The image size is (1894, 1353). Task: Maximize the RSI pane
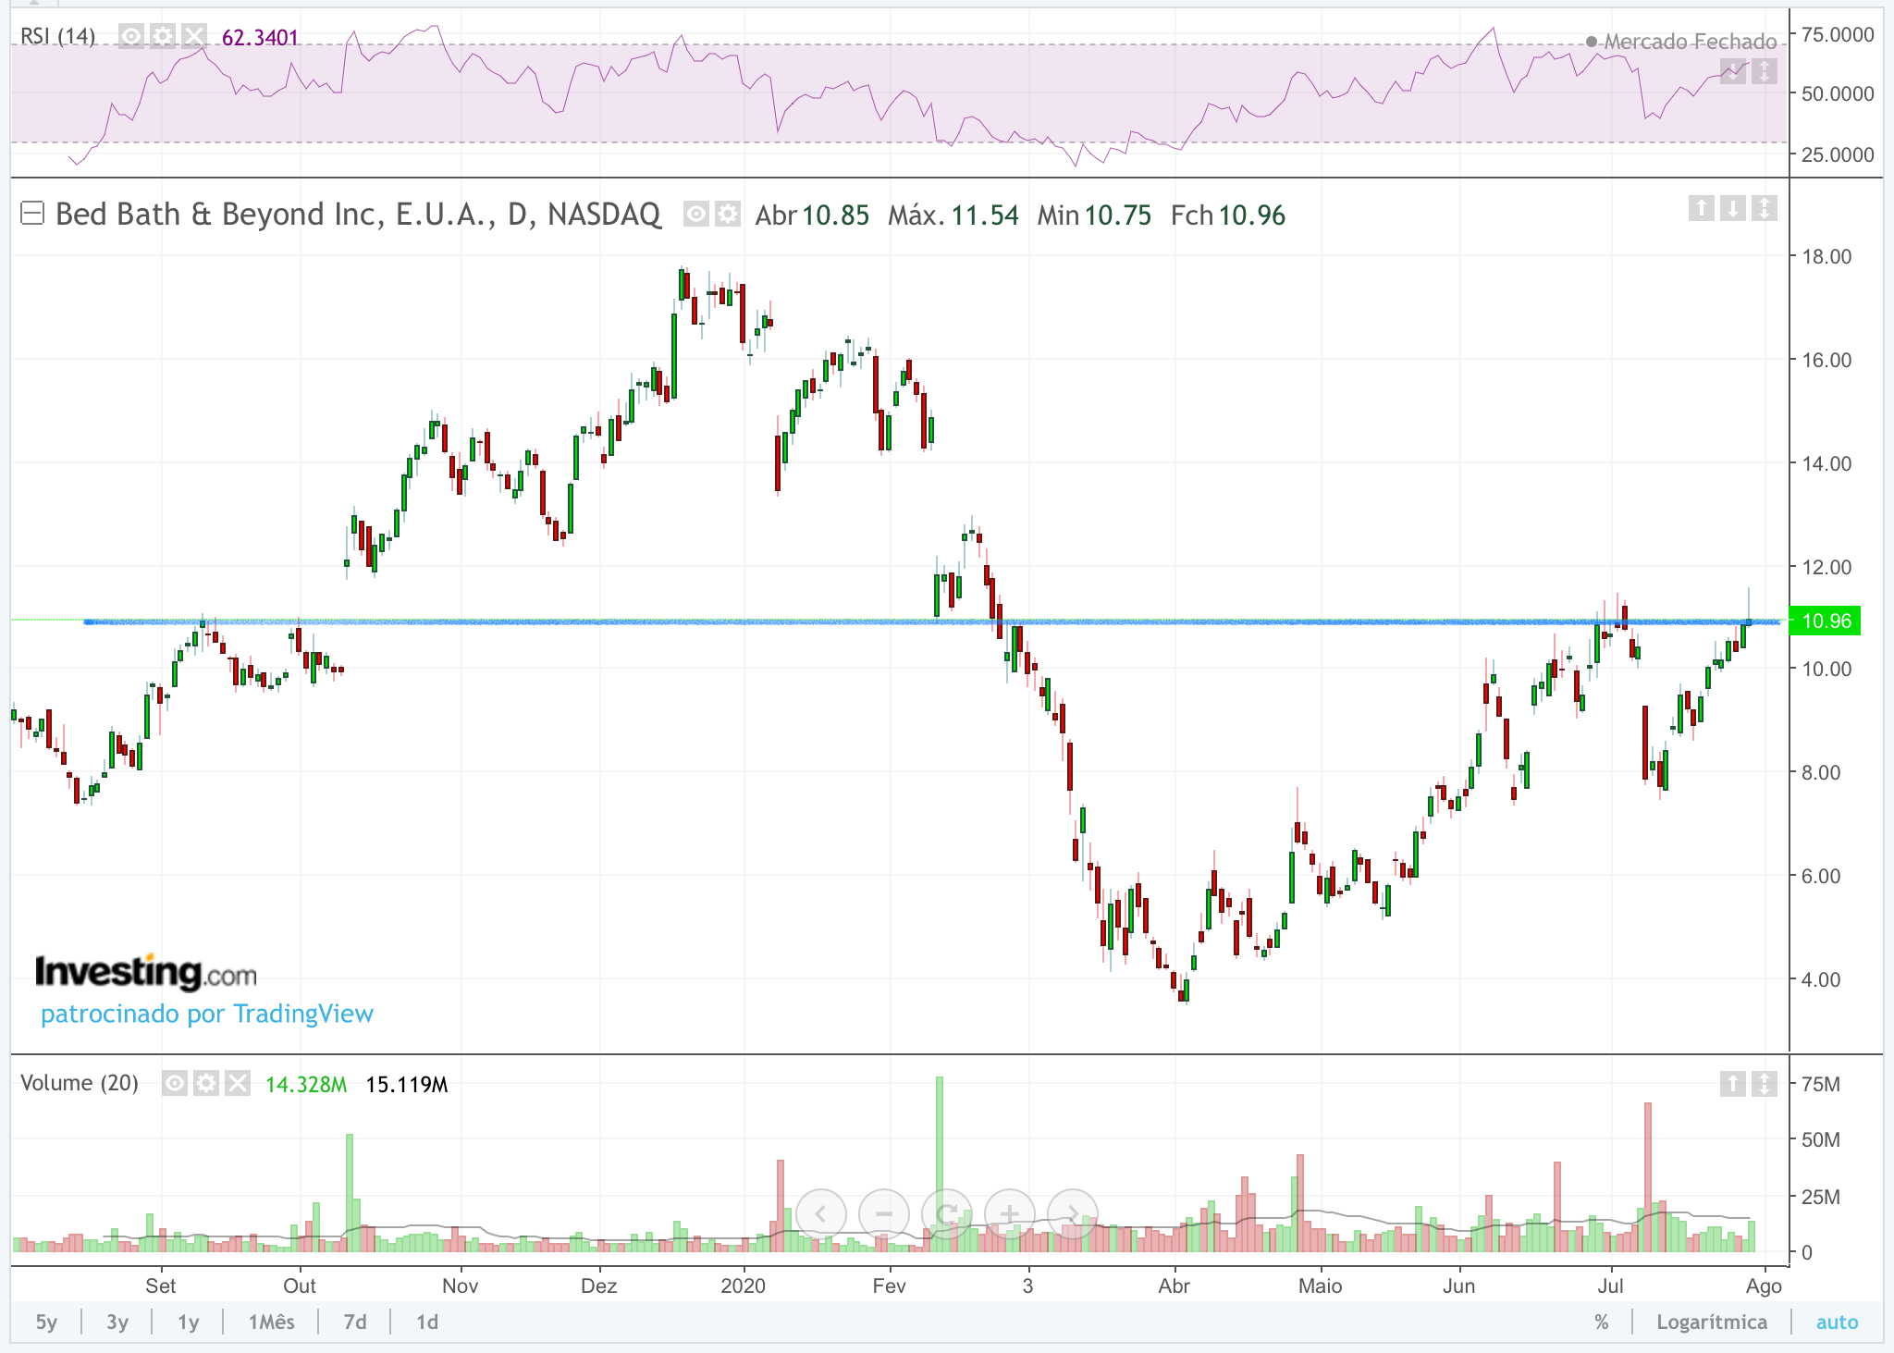tap(1765, 71)
